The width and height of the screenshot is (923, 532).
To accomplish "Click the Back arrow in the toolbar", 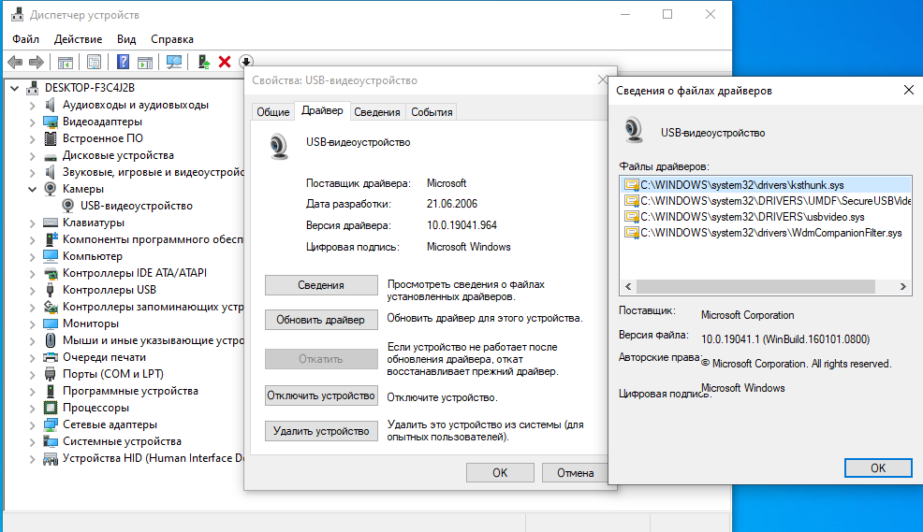I will tap(15, 62).
